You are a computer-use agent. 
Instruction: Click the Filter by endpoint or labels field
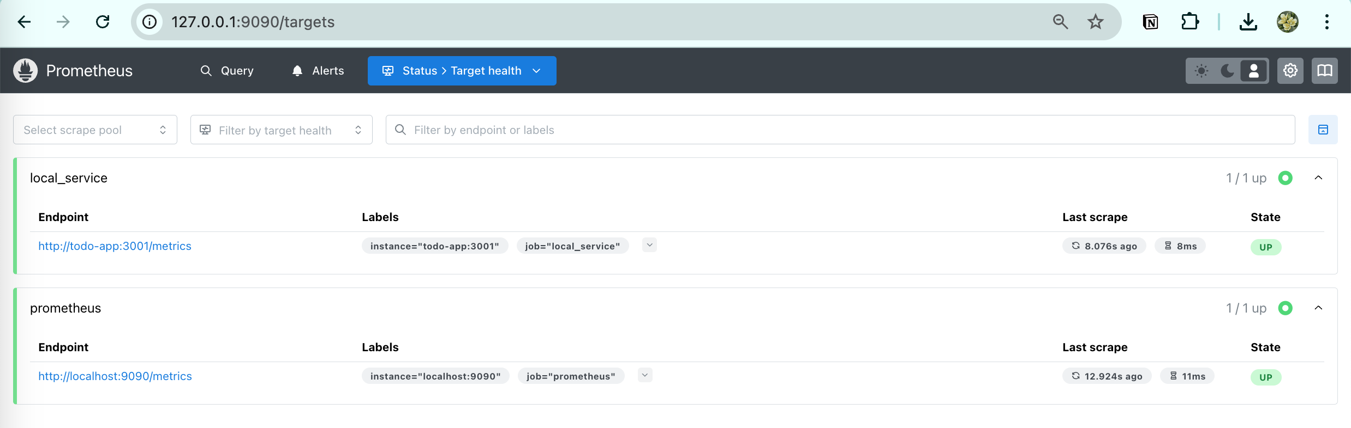coord(840,130)
